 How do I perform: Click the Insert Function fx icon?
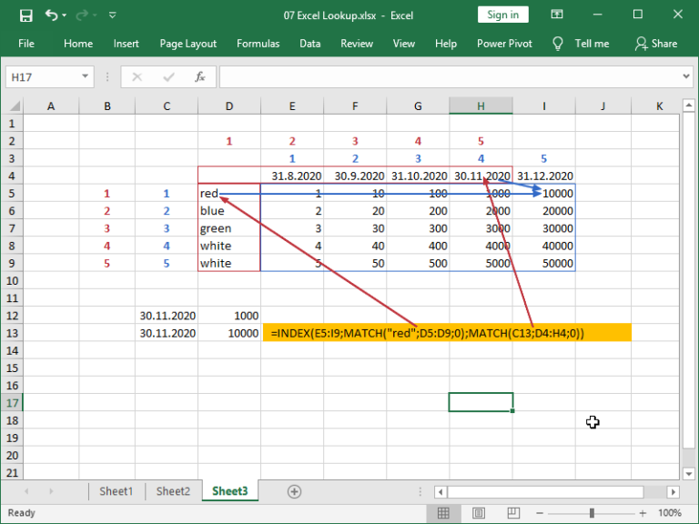coord(198,77)
